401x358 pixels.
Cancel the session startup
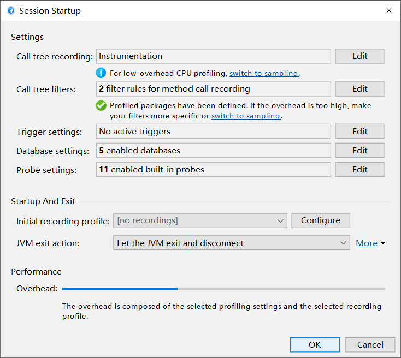pyautogui.click(x=370, y=345)
